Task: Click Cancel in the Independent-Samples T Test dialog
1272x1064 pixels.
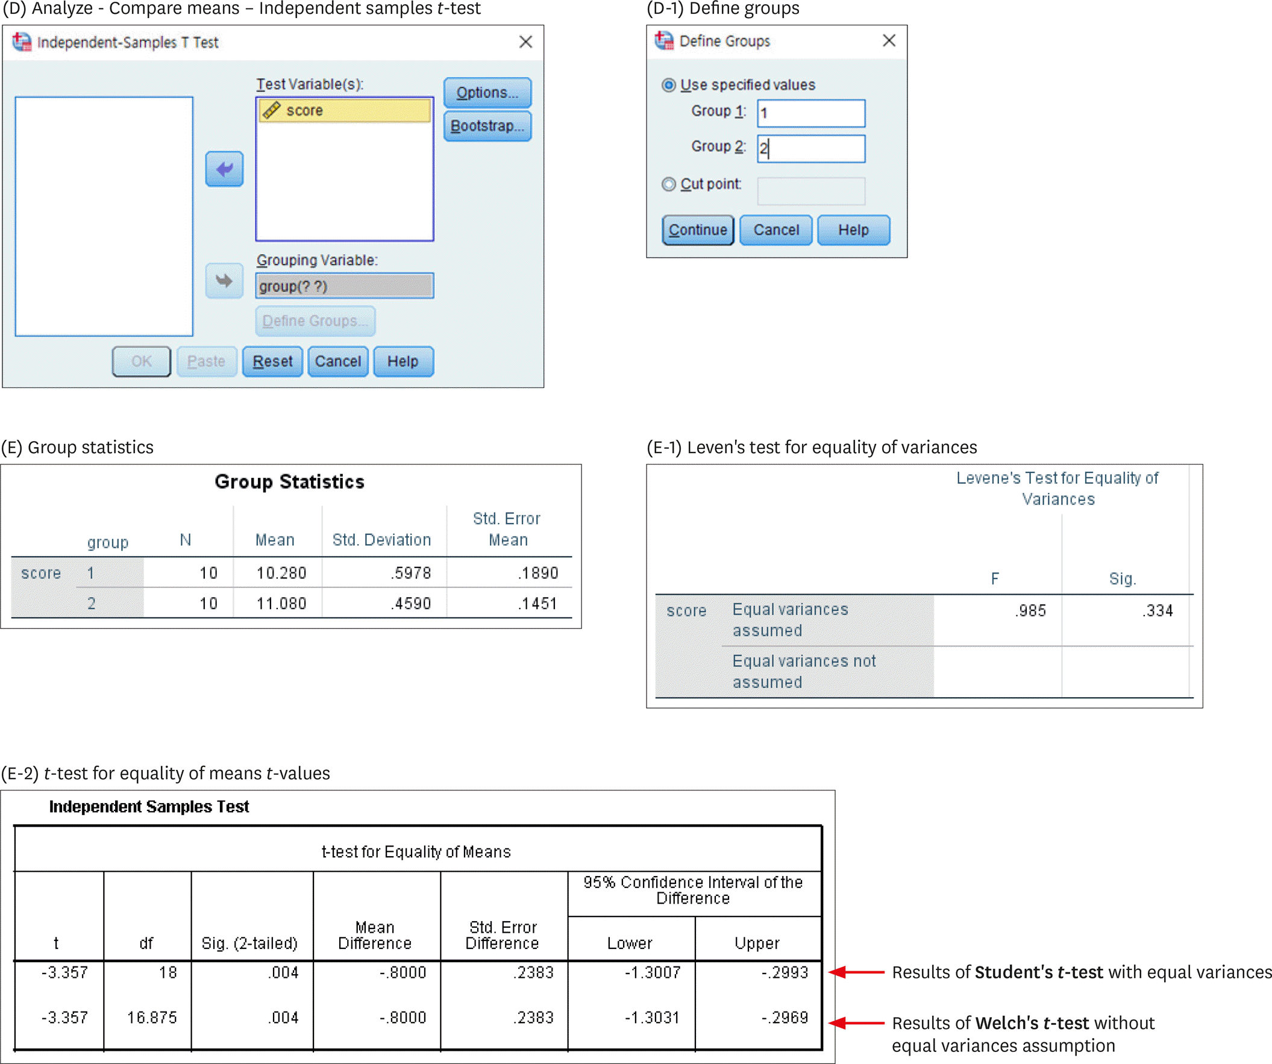Action: (337, 361)
